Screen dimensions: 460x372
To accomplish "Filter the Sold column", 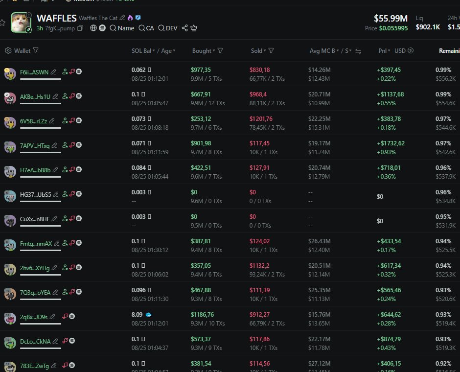I will [271, 51].
